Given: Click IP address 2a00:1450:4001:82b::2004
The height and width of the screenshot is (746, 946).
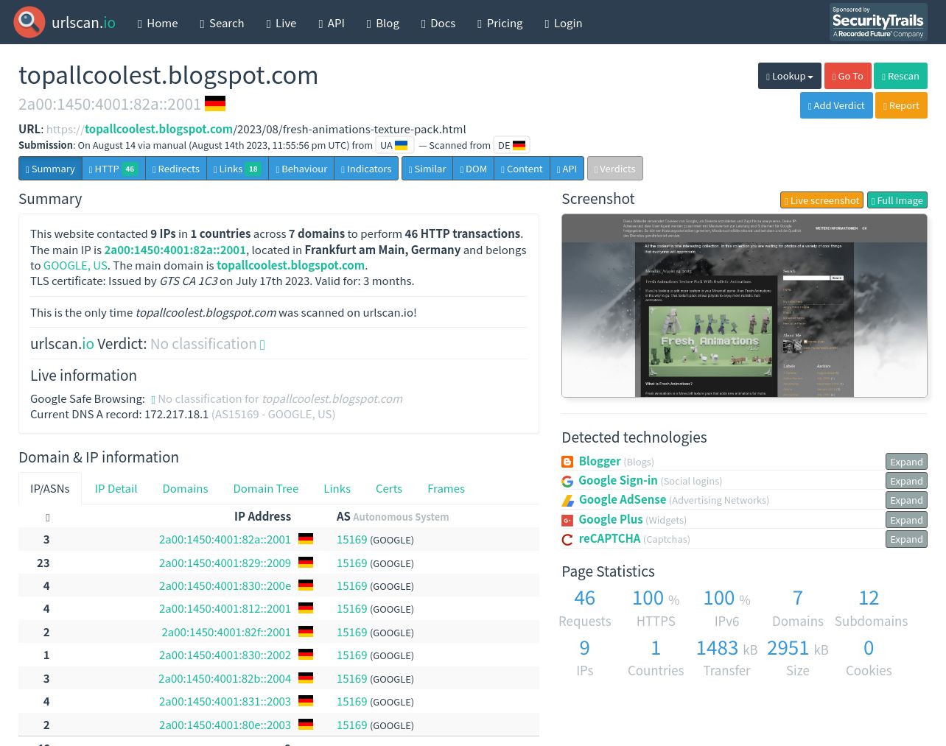Looking at the screenshot, I should pos(225,678).
